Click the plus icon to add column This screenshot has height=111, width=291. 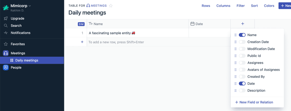[x=243, y=24]
